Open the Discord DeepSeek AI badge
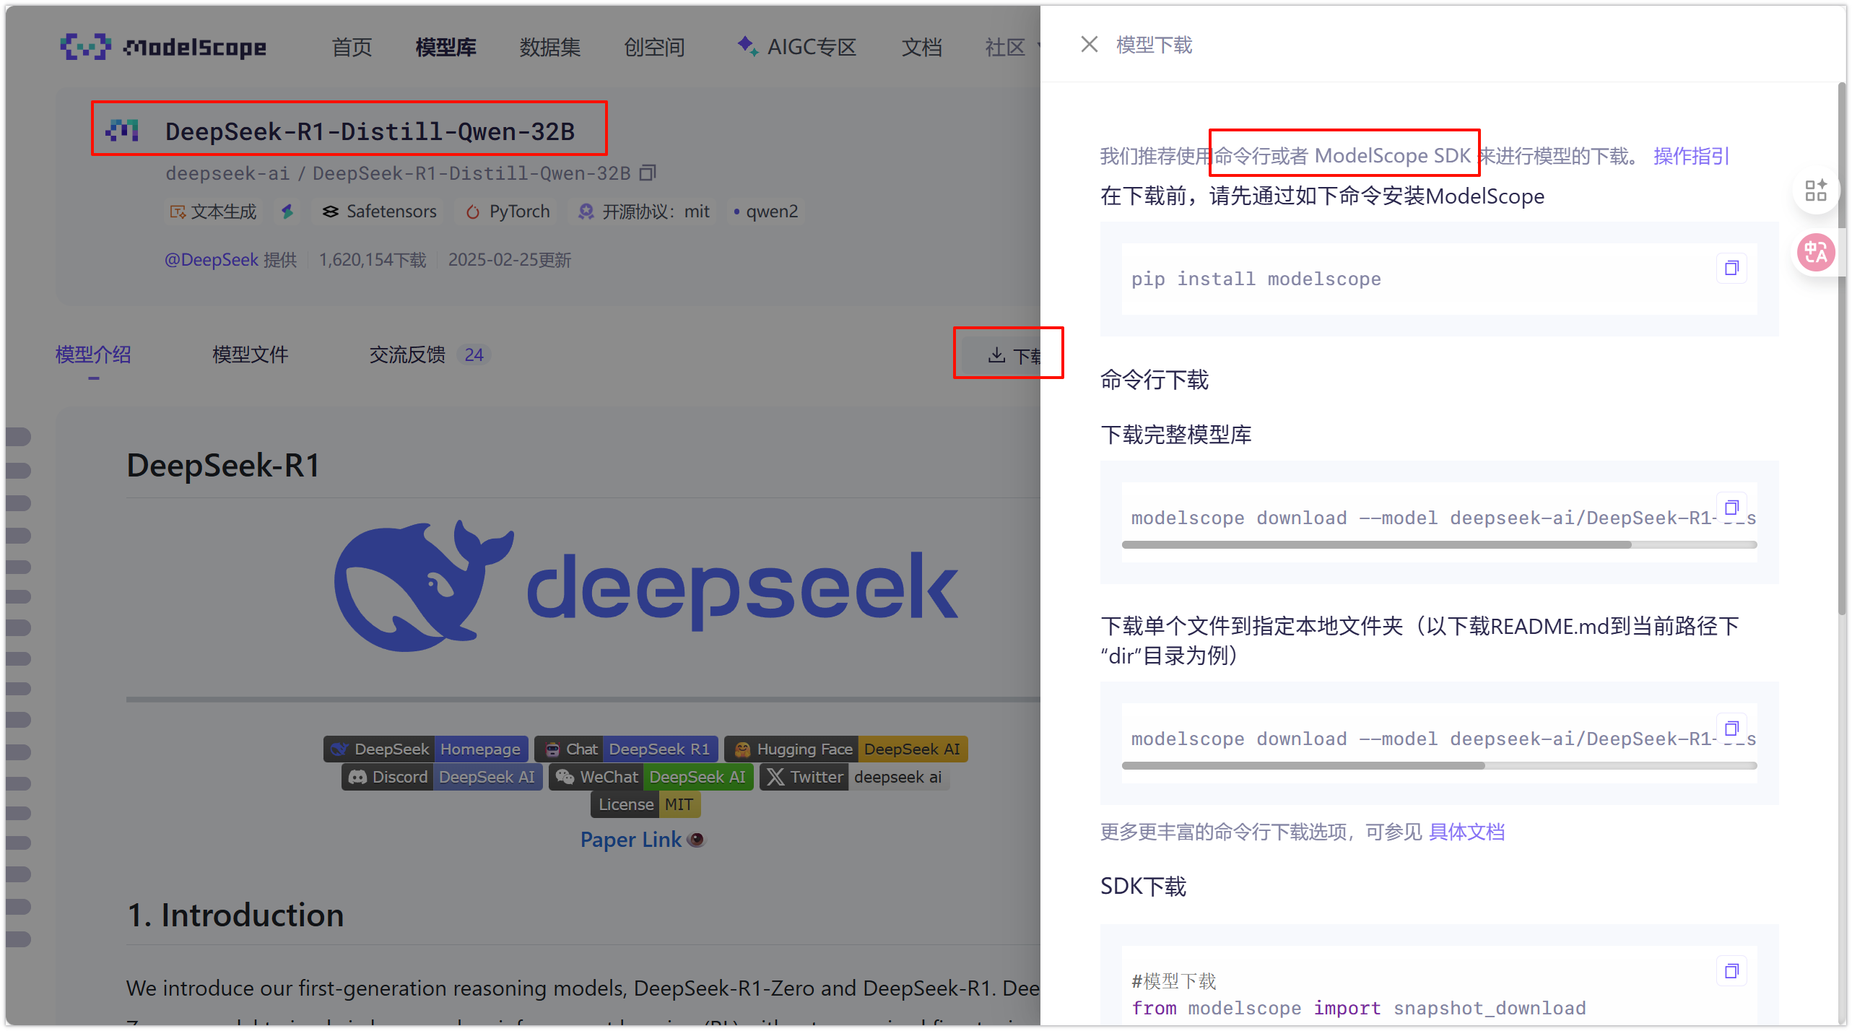The width and height of the screenshot is (1852, 1031). [x=442, y=777]
